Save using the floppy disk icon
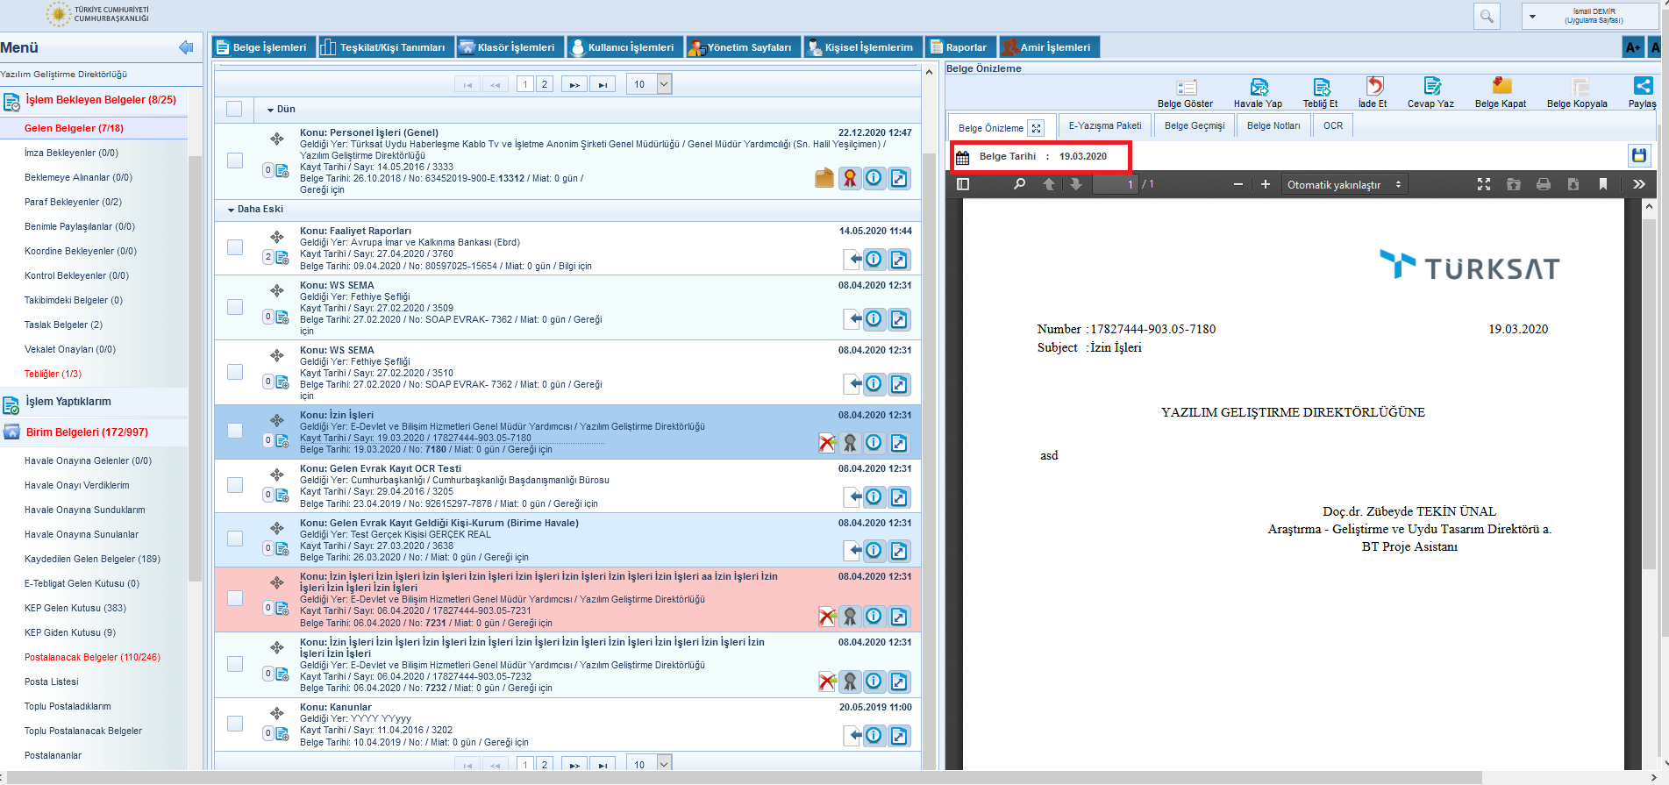Viewport: 1669px width, 785px height. coord(1637,156)
